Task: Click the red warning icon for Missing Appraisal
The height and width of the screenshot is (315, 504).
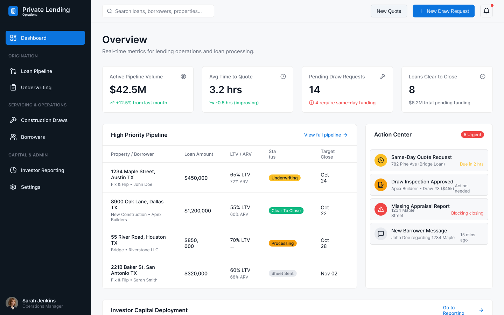Action: [x=380, y=209]
